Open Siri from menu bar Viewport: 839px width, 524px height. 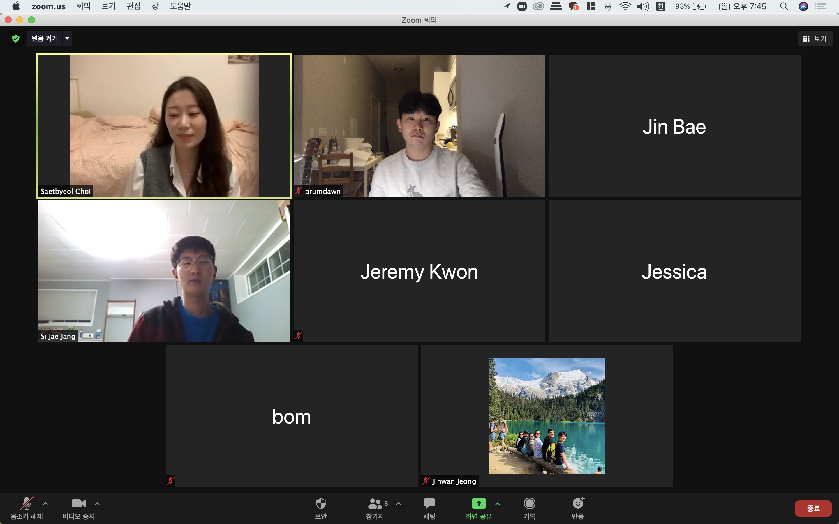(803, 6)
